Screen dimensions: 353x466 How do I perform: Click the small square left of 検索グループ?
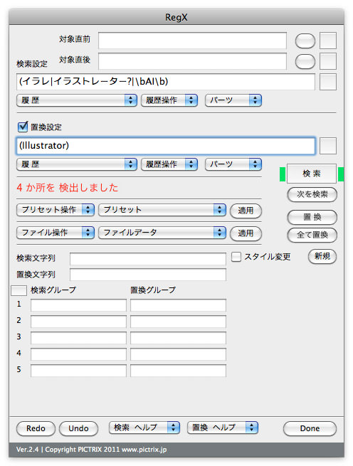[19, 290]
